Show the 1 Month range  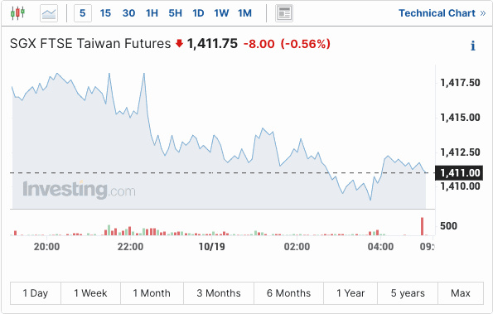[152, 293]
